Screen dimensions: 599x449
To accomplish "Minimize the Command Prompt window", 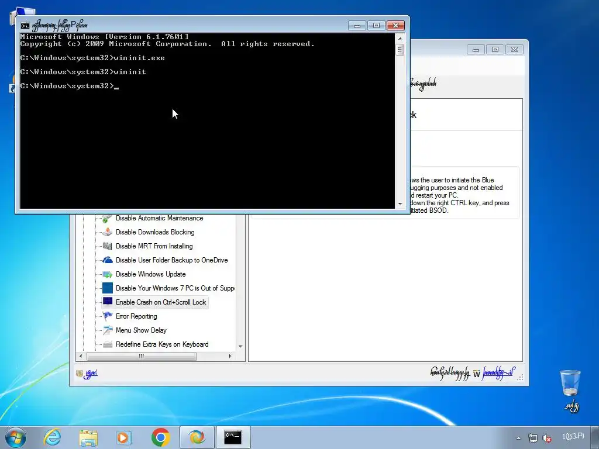I will point(357,26).
